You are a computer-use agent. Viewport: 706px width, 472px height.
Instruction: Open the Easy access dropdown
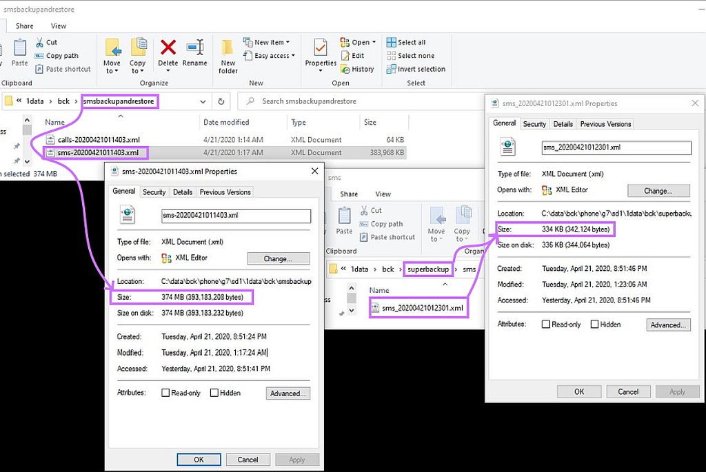[x=269, y=56]
